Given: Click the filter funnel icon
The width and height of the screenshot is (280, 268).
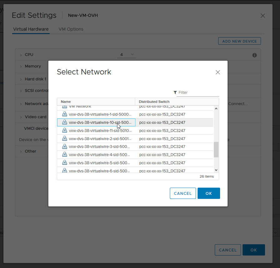Looking at the screenshot, I should (x=175, y=92).
